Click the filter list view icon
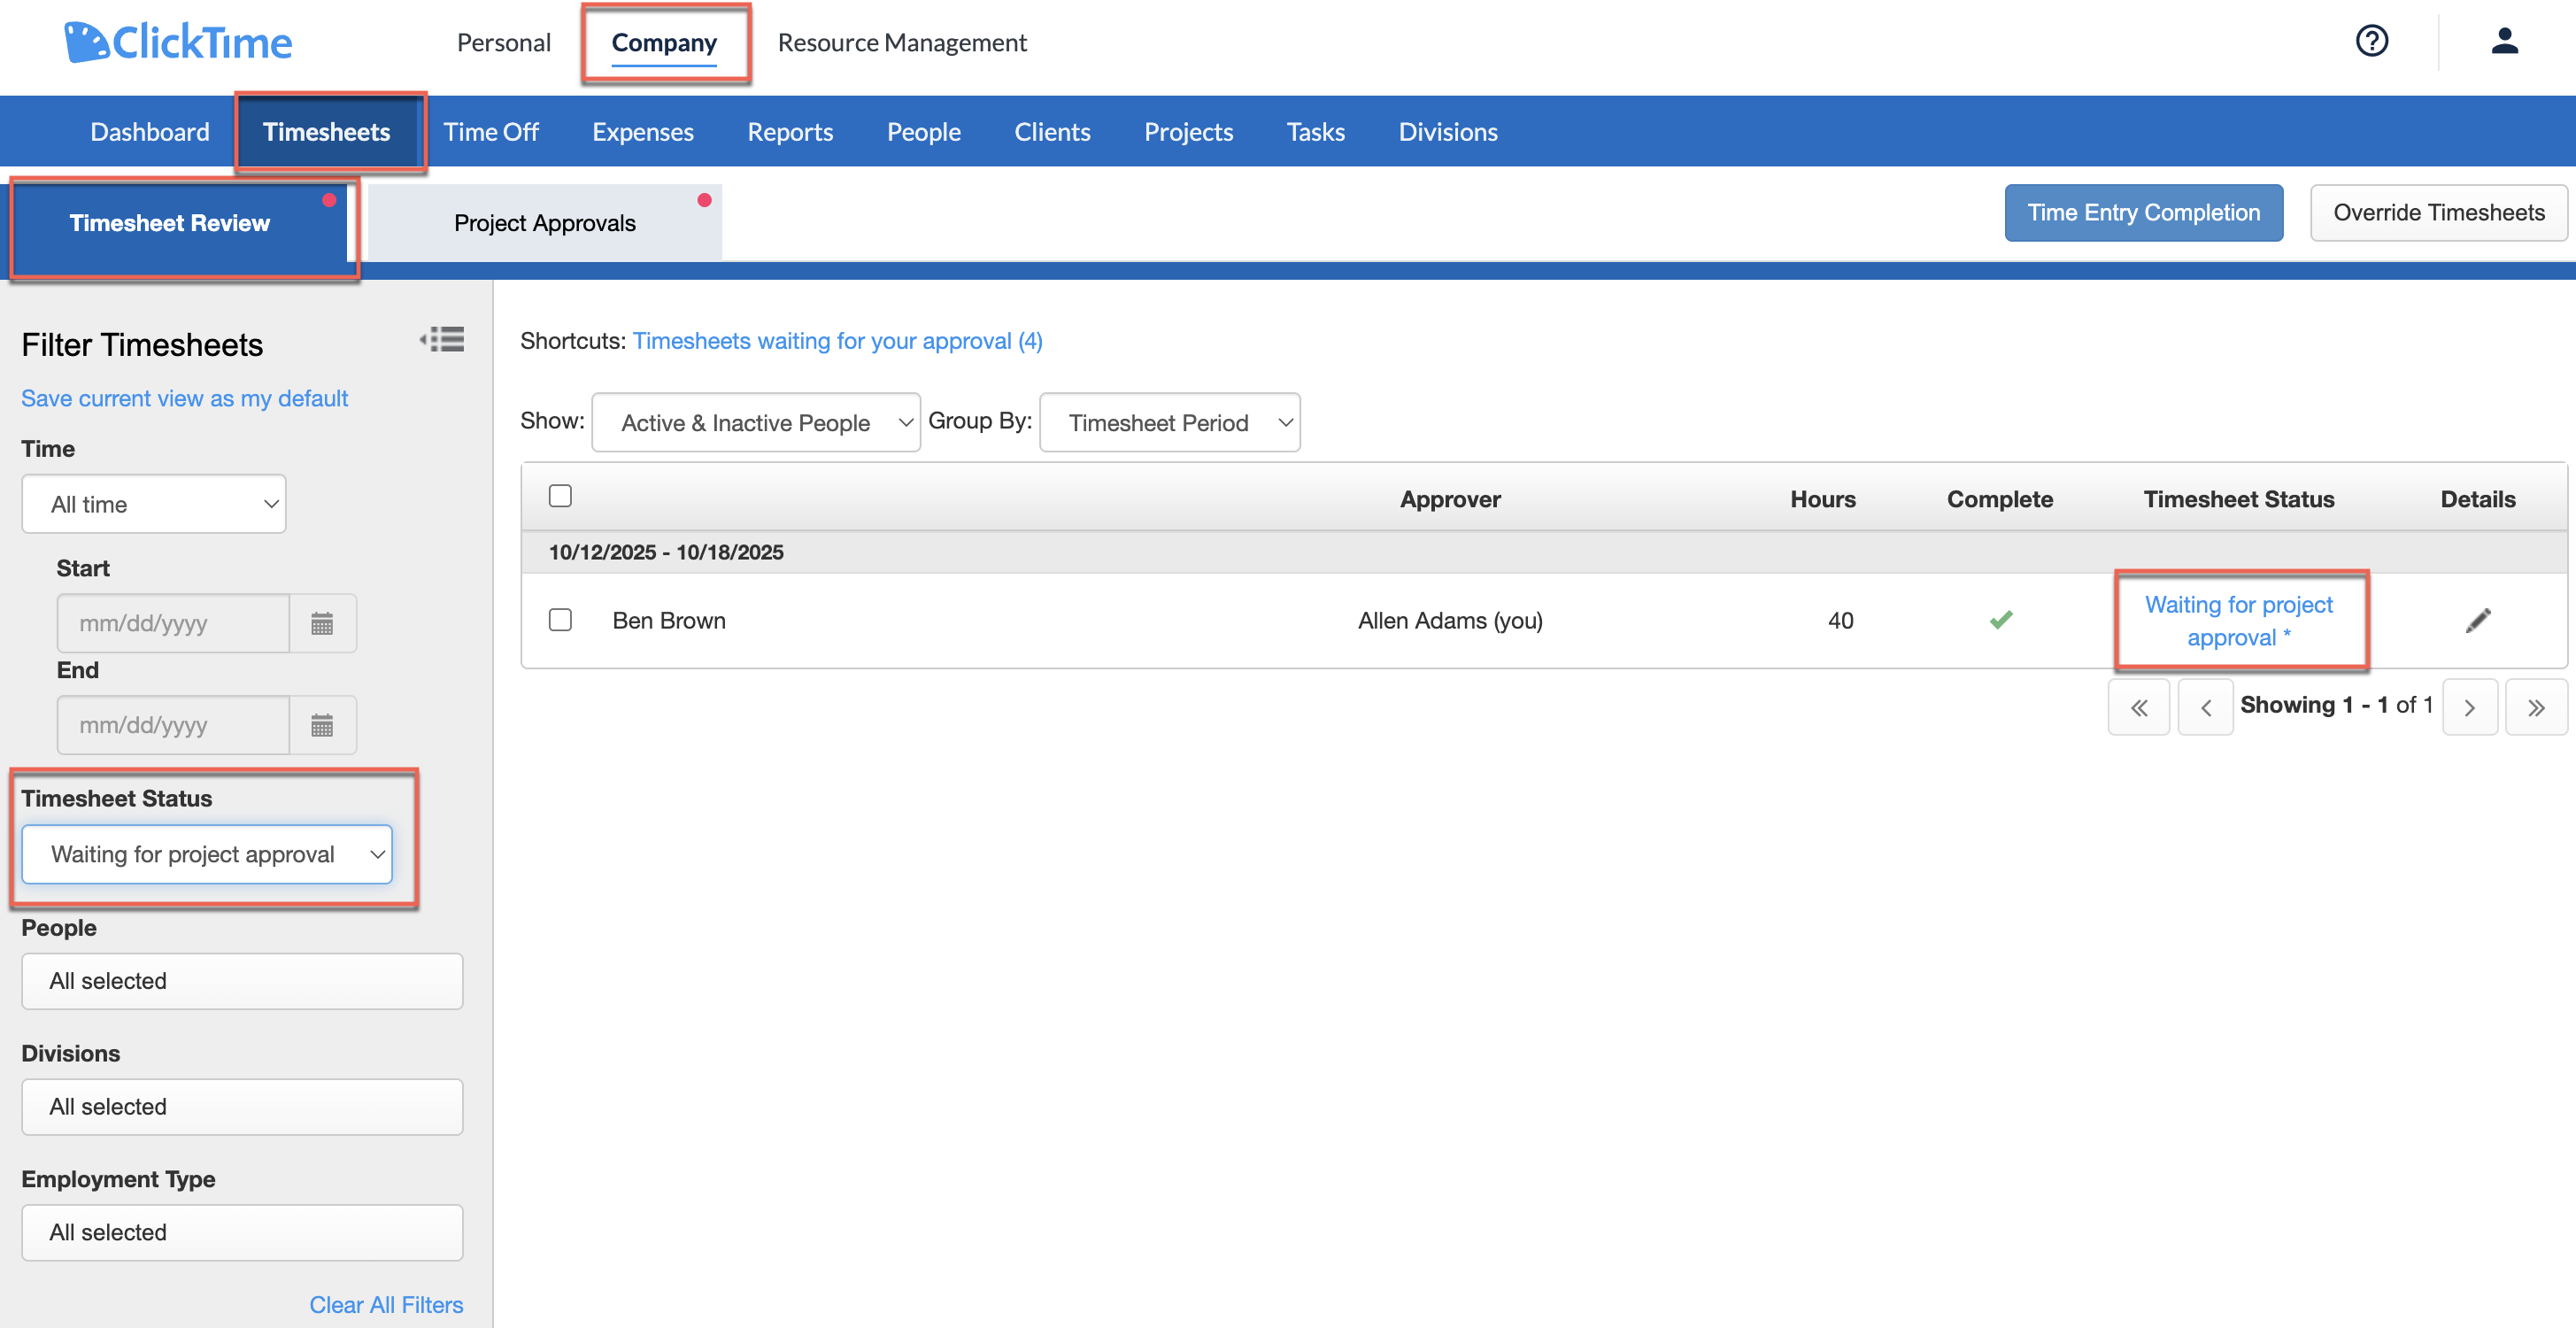 point(442,340)
